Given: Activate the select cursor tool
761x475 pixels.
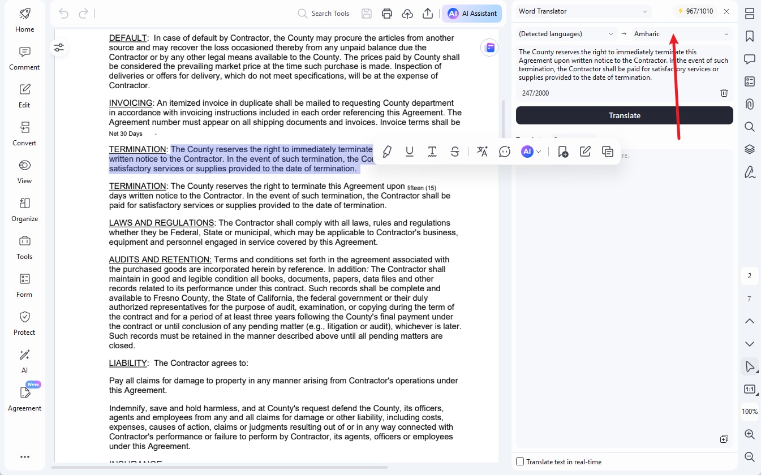Looking at the screenshot, I should tap(750, 366).
